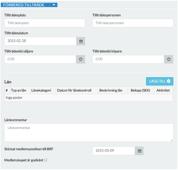The image size is (178, 170).
Task: Click LÄGG TILL to add a loan
Action: 160,81
